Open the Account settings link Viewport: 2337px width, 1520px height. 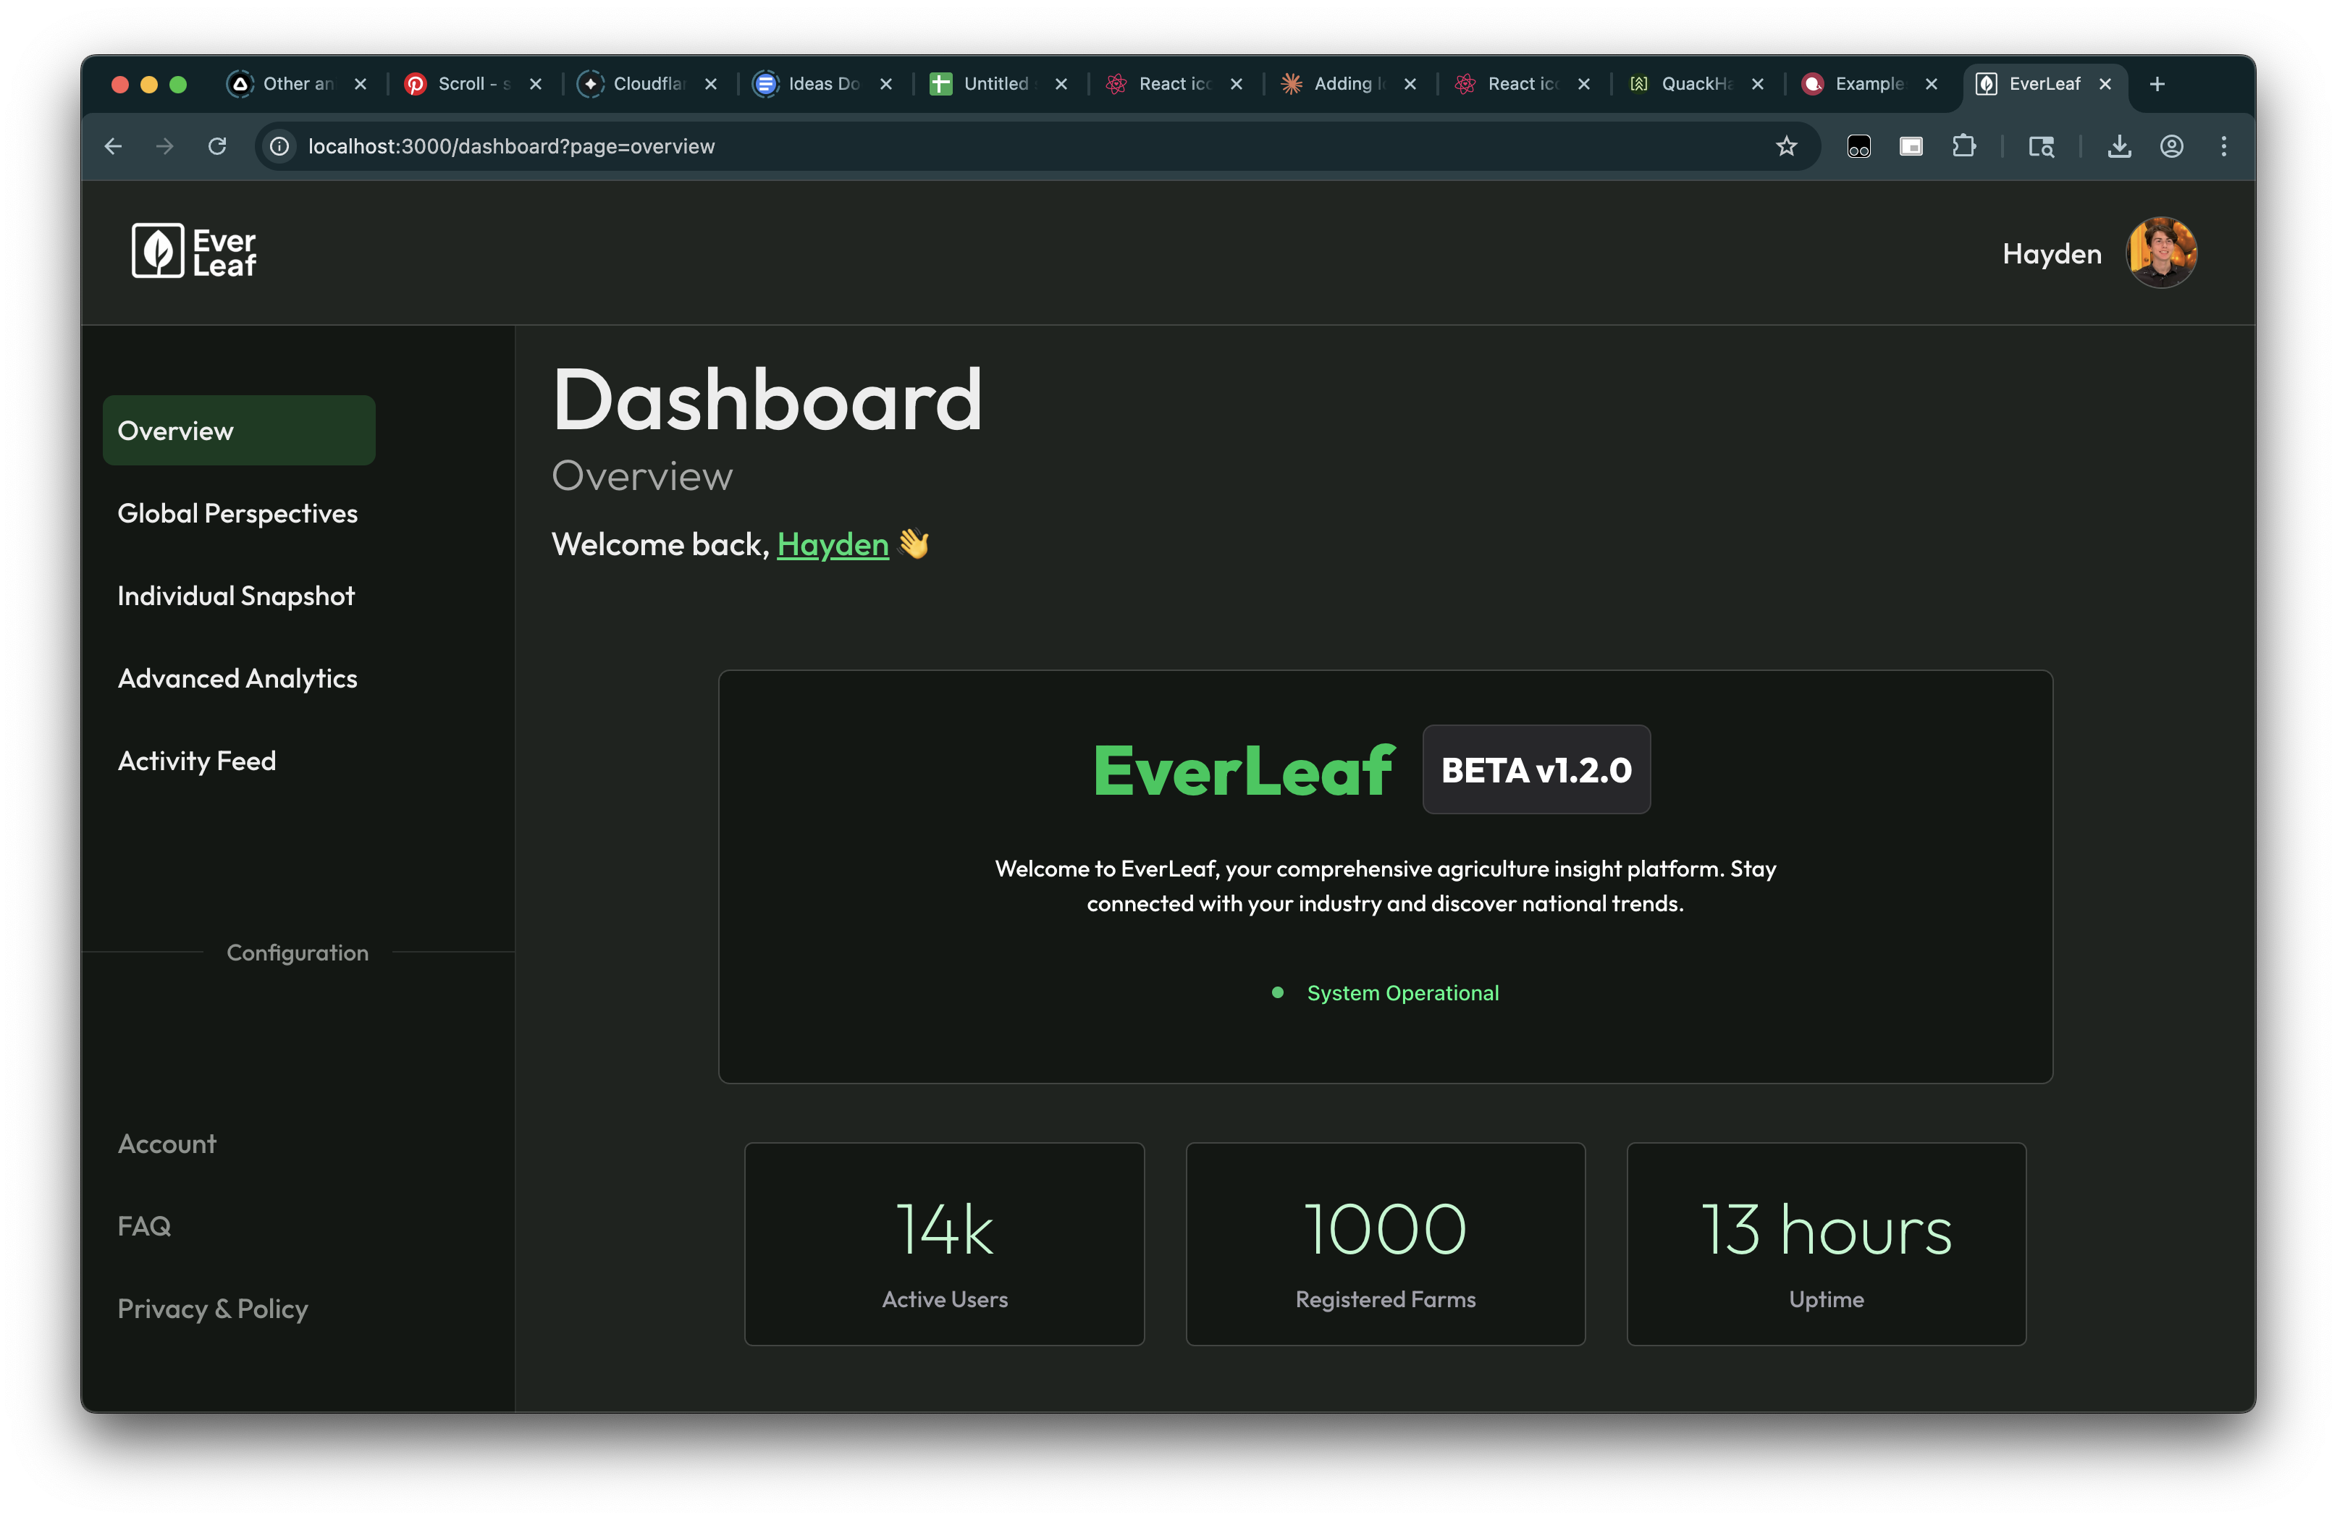(x=167, y=1144)
